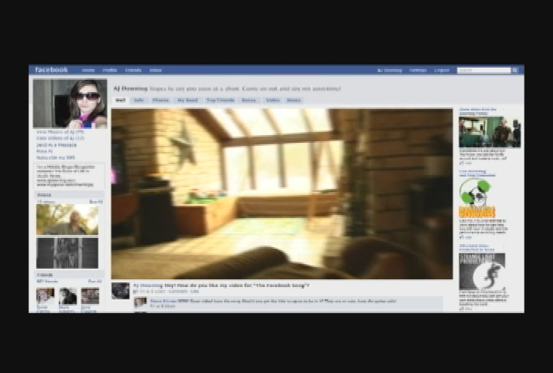
Task: Click AJ Downing's avatar beside wall post
Action: pyautogui.click(x=120, y=289)
